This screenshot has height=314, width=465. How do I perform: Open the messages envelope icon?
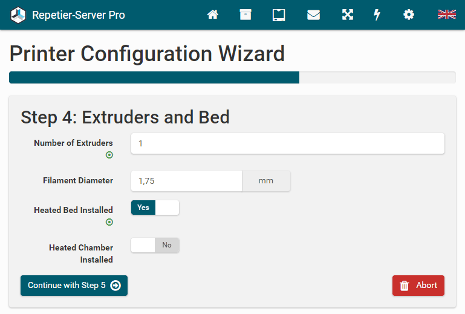[x=313, y=15]
